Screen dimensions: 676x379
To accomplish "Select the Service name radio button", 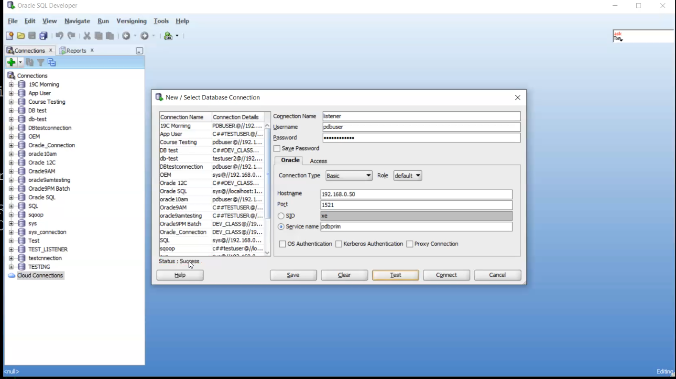I will click(x=281, y=227).
